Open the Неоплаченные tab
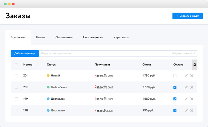The image size is (208, 127). coord(93,37)
